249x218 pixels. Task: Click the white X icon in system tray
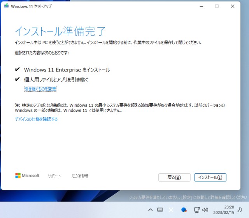(171, 210)
